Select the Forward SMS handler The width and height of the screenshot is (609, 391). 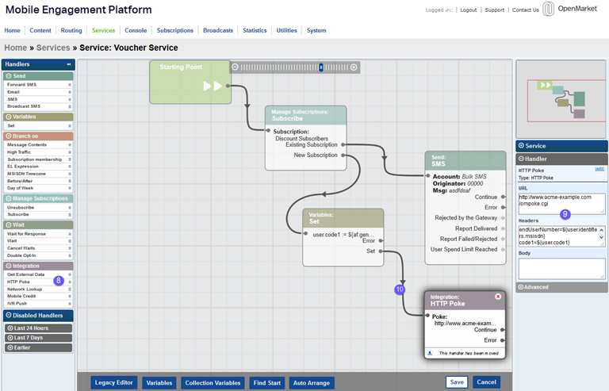pos(38,85)
